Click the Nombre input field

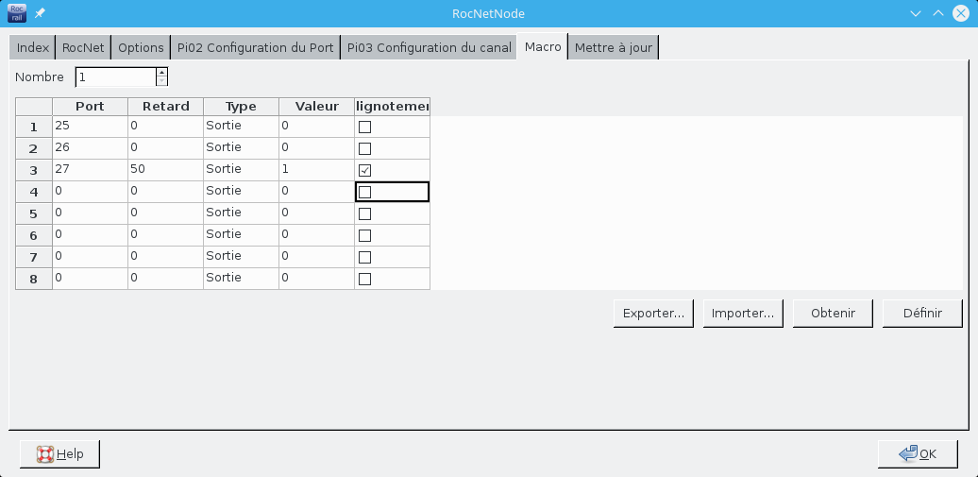click(x=115, y=77)
